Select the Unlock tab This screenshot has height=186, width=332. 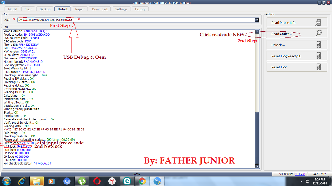click(63, 9)
